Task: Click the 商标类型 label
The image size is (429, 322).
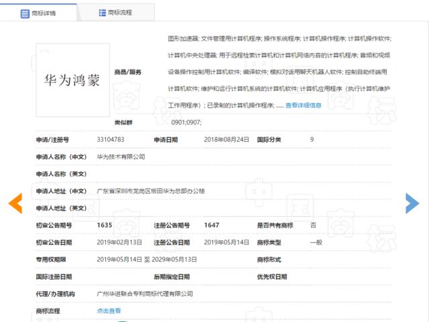Action: (x=269, y=242)
